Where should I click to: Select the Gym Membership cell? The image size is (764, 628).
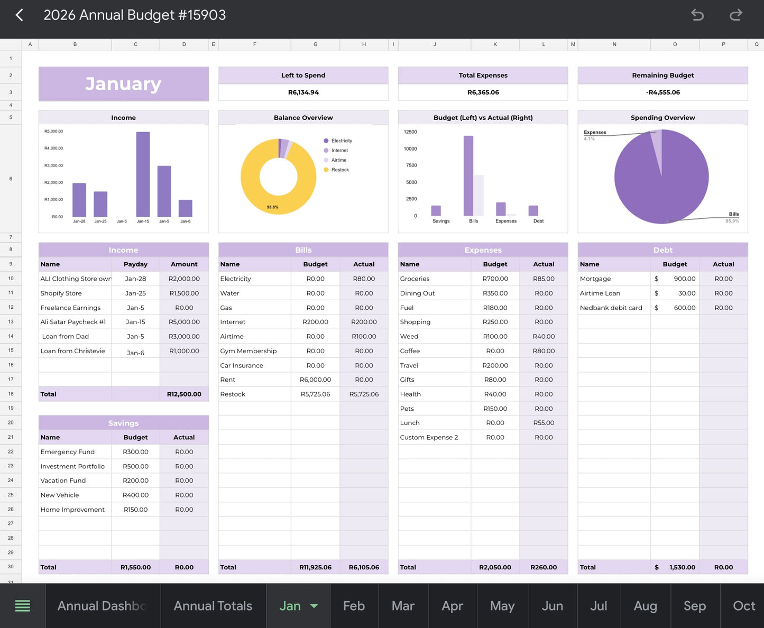(255, 351)
